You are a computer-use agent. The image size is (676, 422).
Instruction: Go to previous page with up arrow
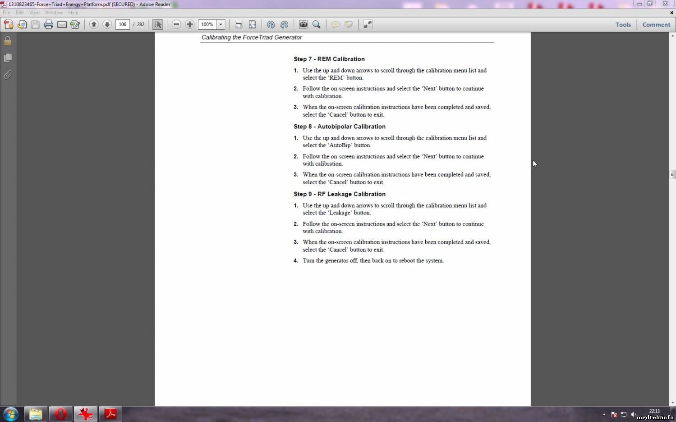click(94, 24)
